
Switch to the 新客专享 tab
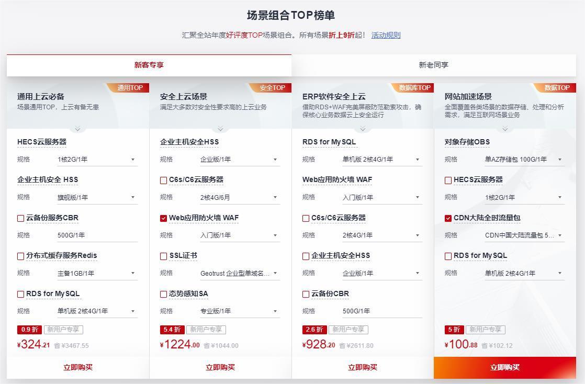coord(149,65)
